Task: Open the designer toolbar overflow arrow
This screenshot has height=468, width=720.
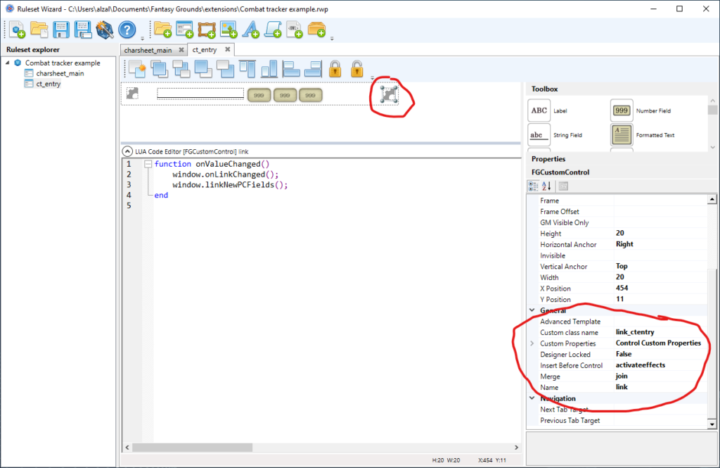Action: click(373, 77)
